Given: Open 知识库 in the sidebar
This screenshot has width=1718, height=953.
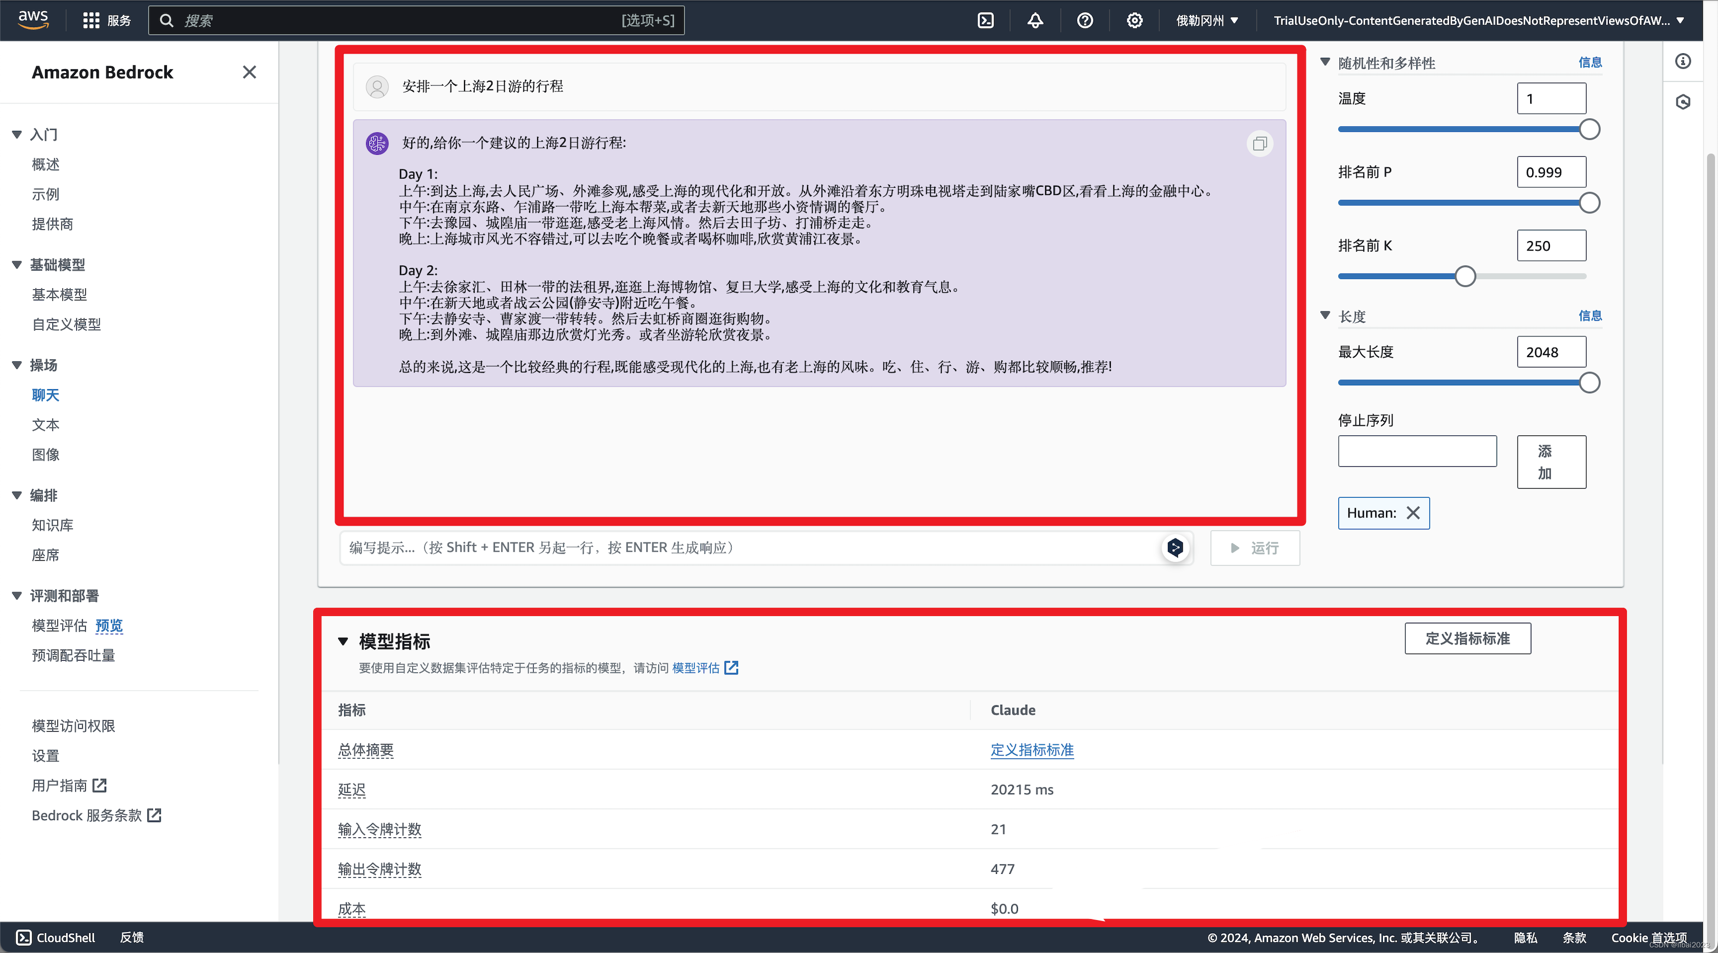Looking at the screenshot, I should pos(53,525).
